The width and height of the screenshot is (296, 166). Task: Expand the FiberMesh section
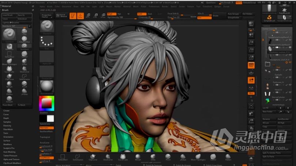tap(8, 130)
